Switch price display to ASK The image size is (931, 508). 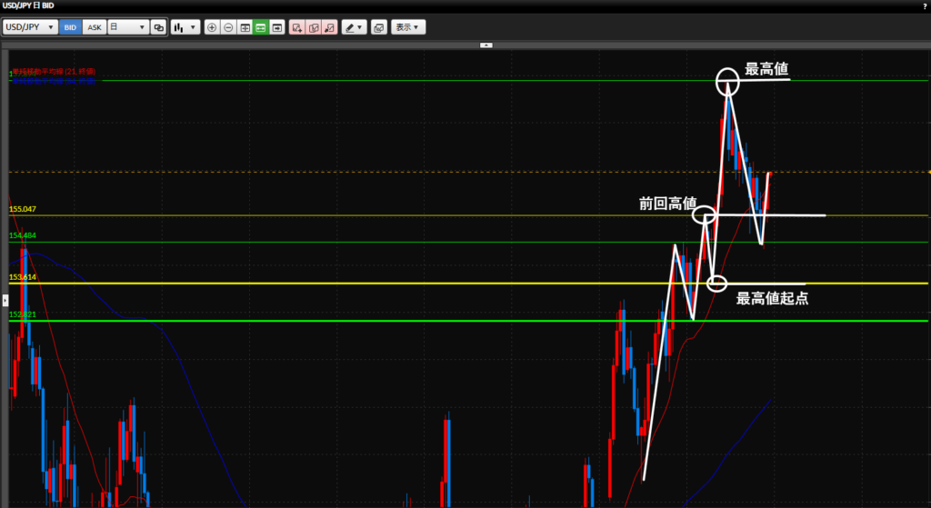[x=94, y=27]
